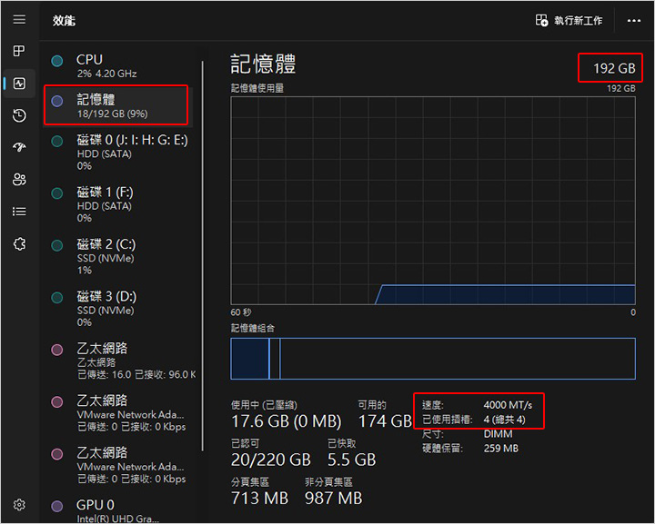This screenshot has height=524, width=655.
Task: Click the 執行新工作 button
Action: [x=569, y=20]
